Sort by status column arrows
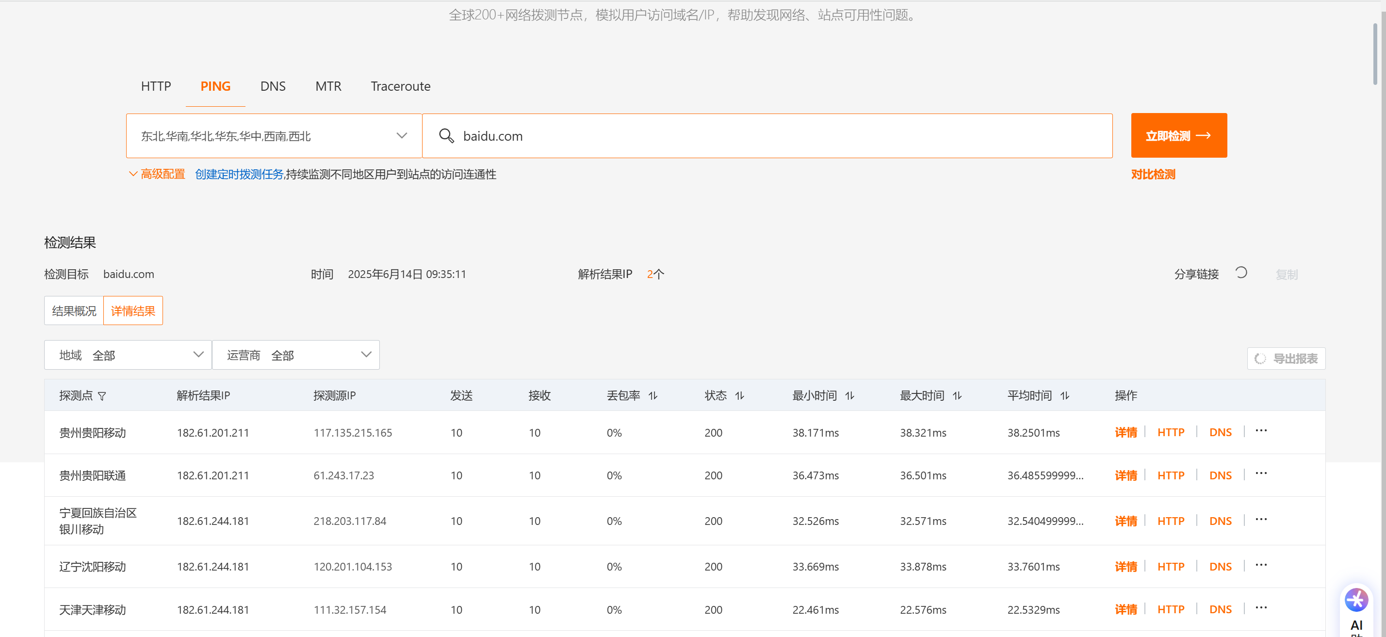This screenshot has height=637, width=1386. pyautogui.click(x=739, y=396)
